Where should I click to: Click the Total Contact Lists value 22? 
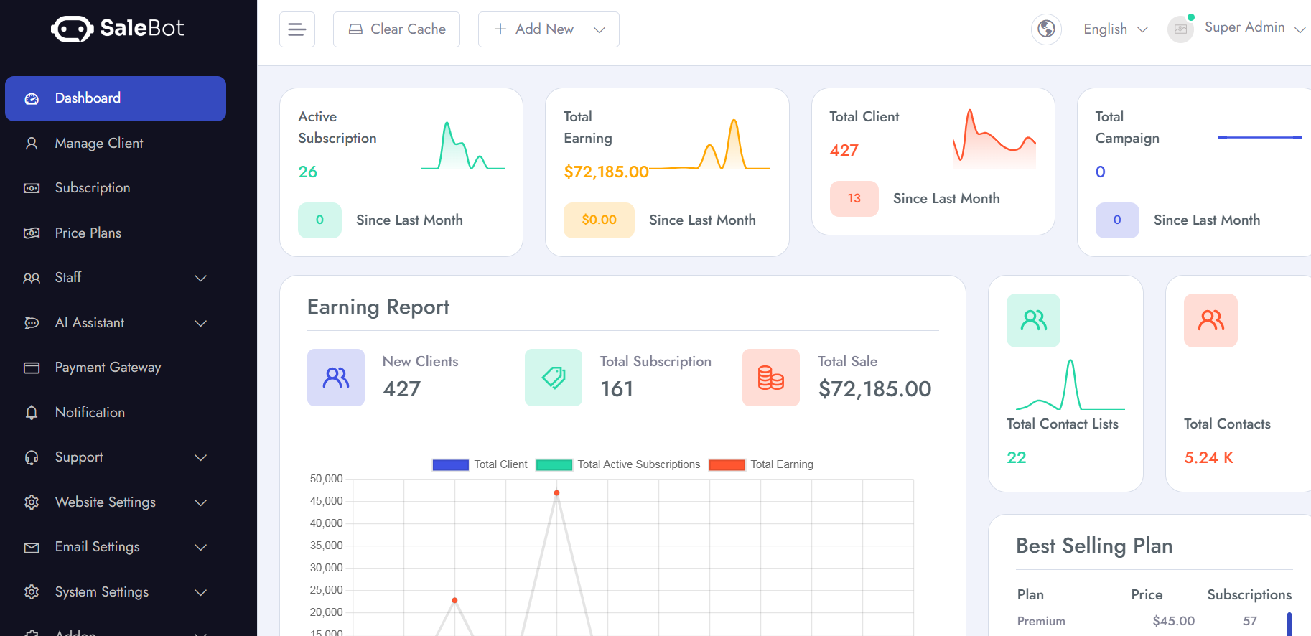tap(1017, 457)
